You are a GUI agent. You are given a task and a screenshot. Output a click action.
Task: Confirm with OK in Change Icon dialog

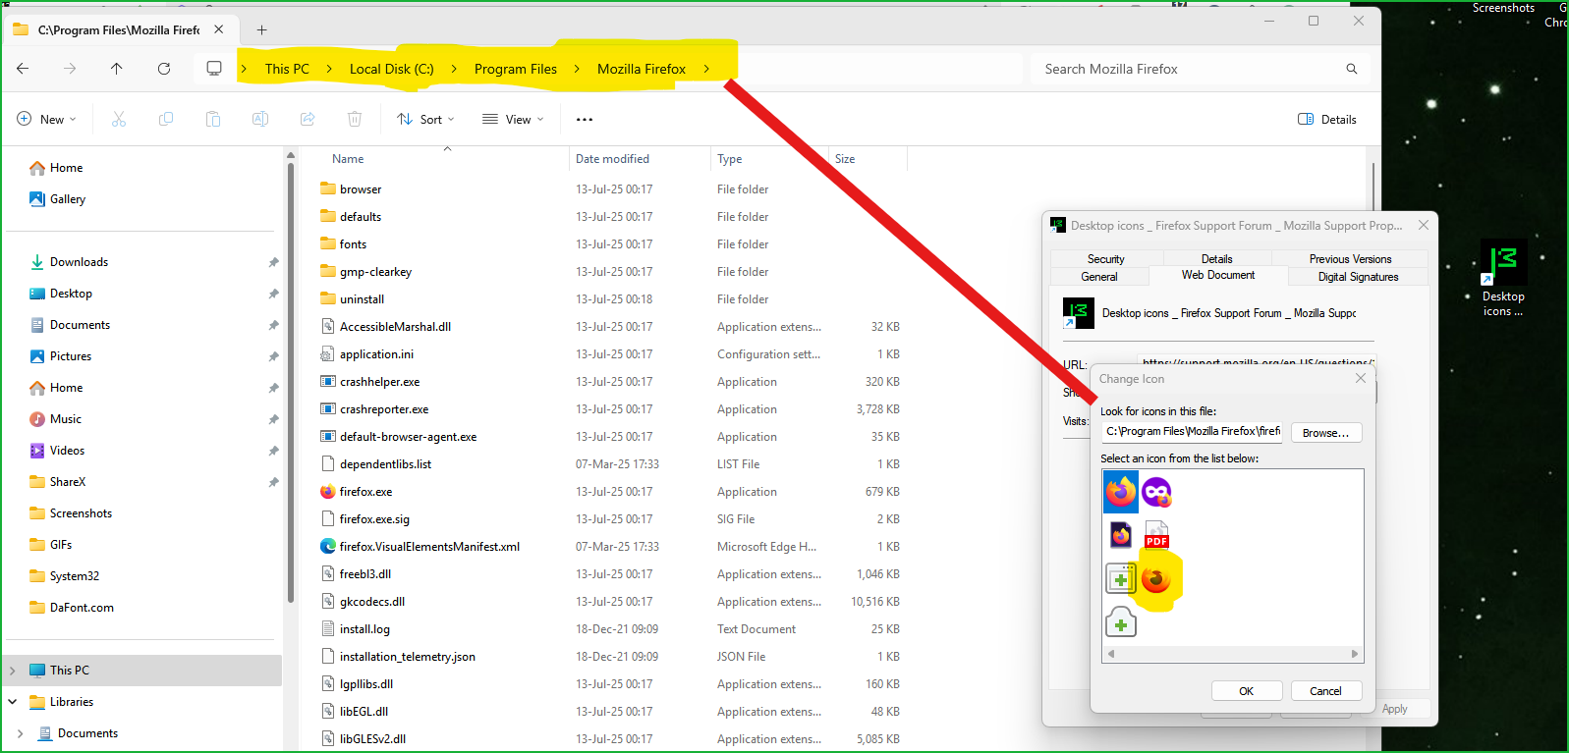(1246, 691)
